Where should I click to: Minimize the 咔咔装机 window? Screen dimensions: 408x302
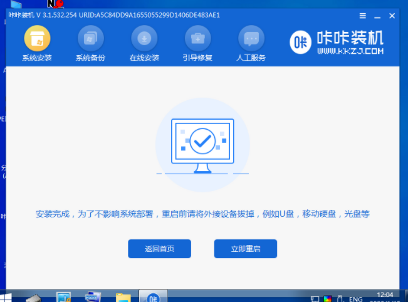377,15
